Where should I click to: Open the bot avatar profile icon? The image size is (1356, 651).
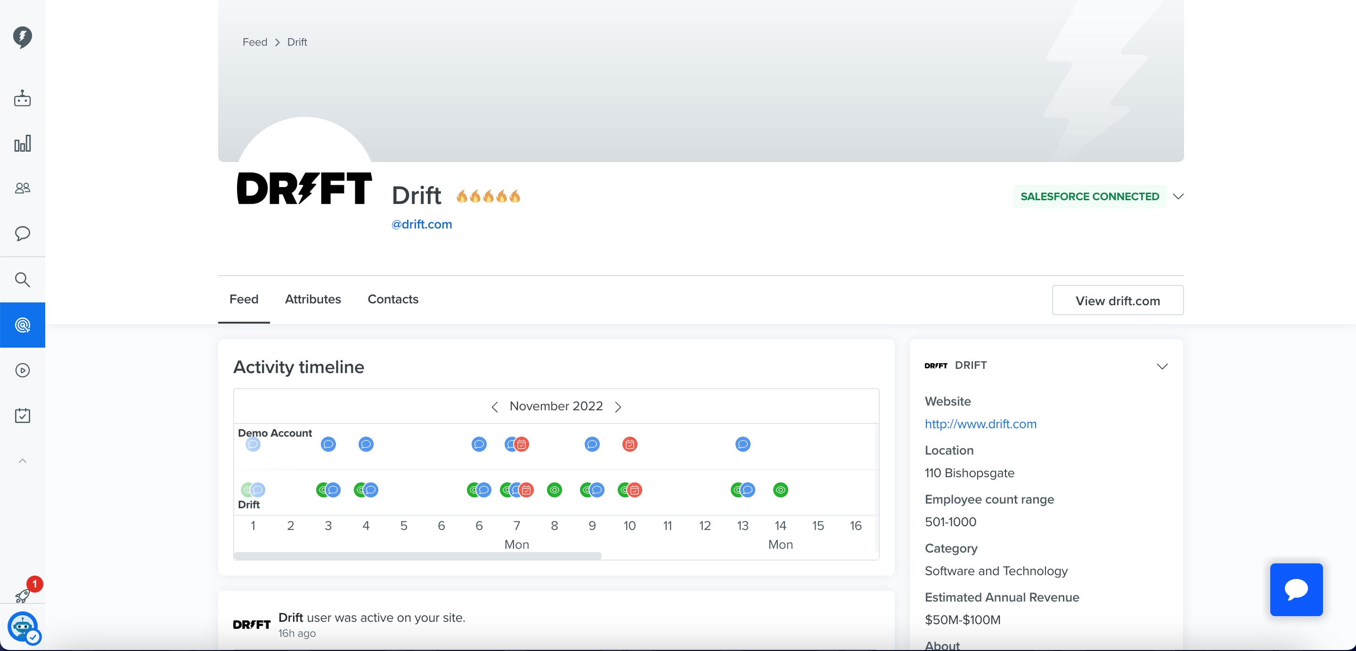pyautogui.click(x=23, y=626)
